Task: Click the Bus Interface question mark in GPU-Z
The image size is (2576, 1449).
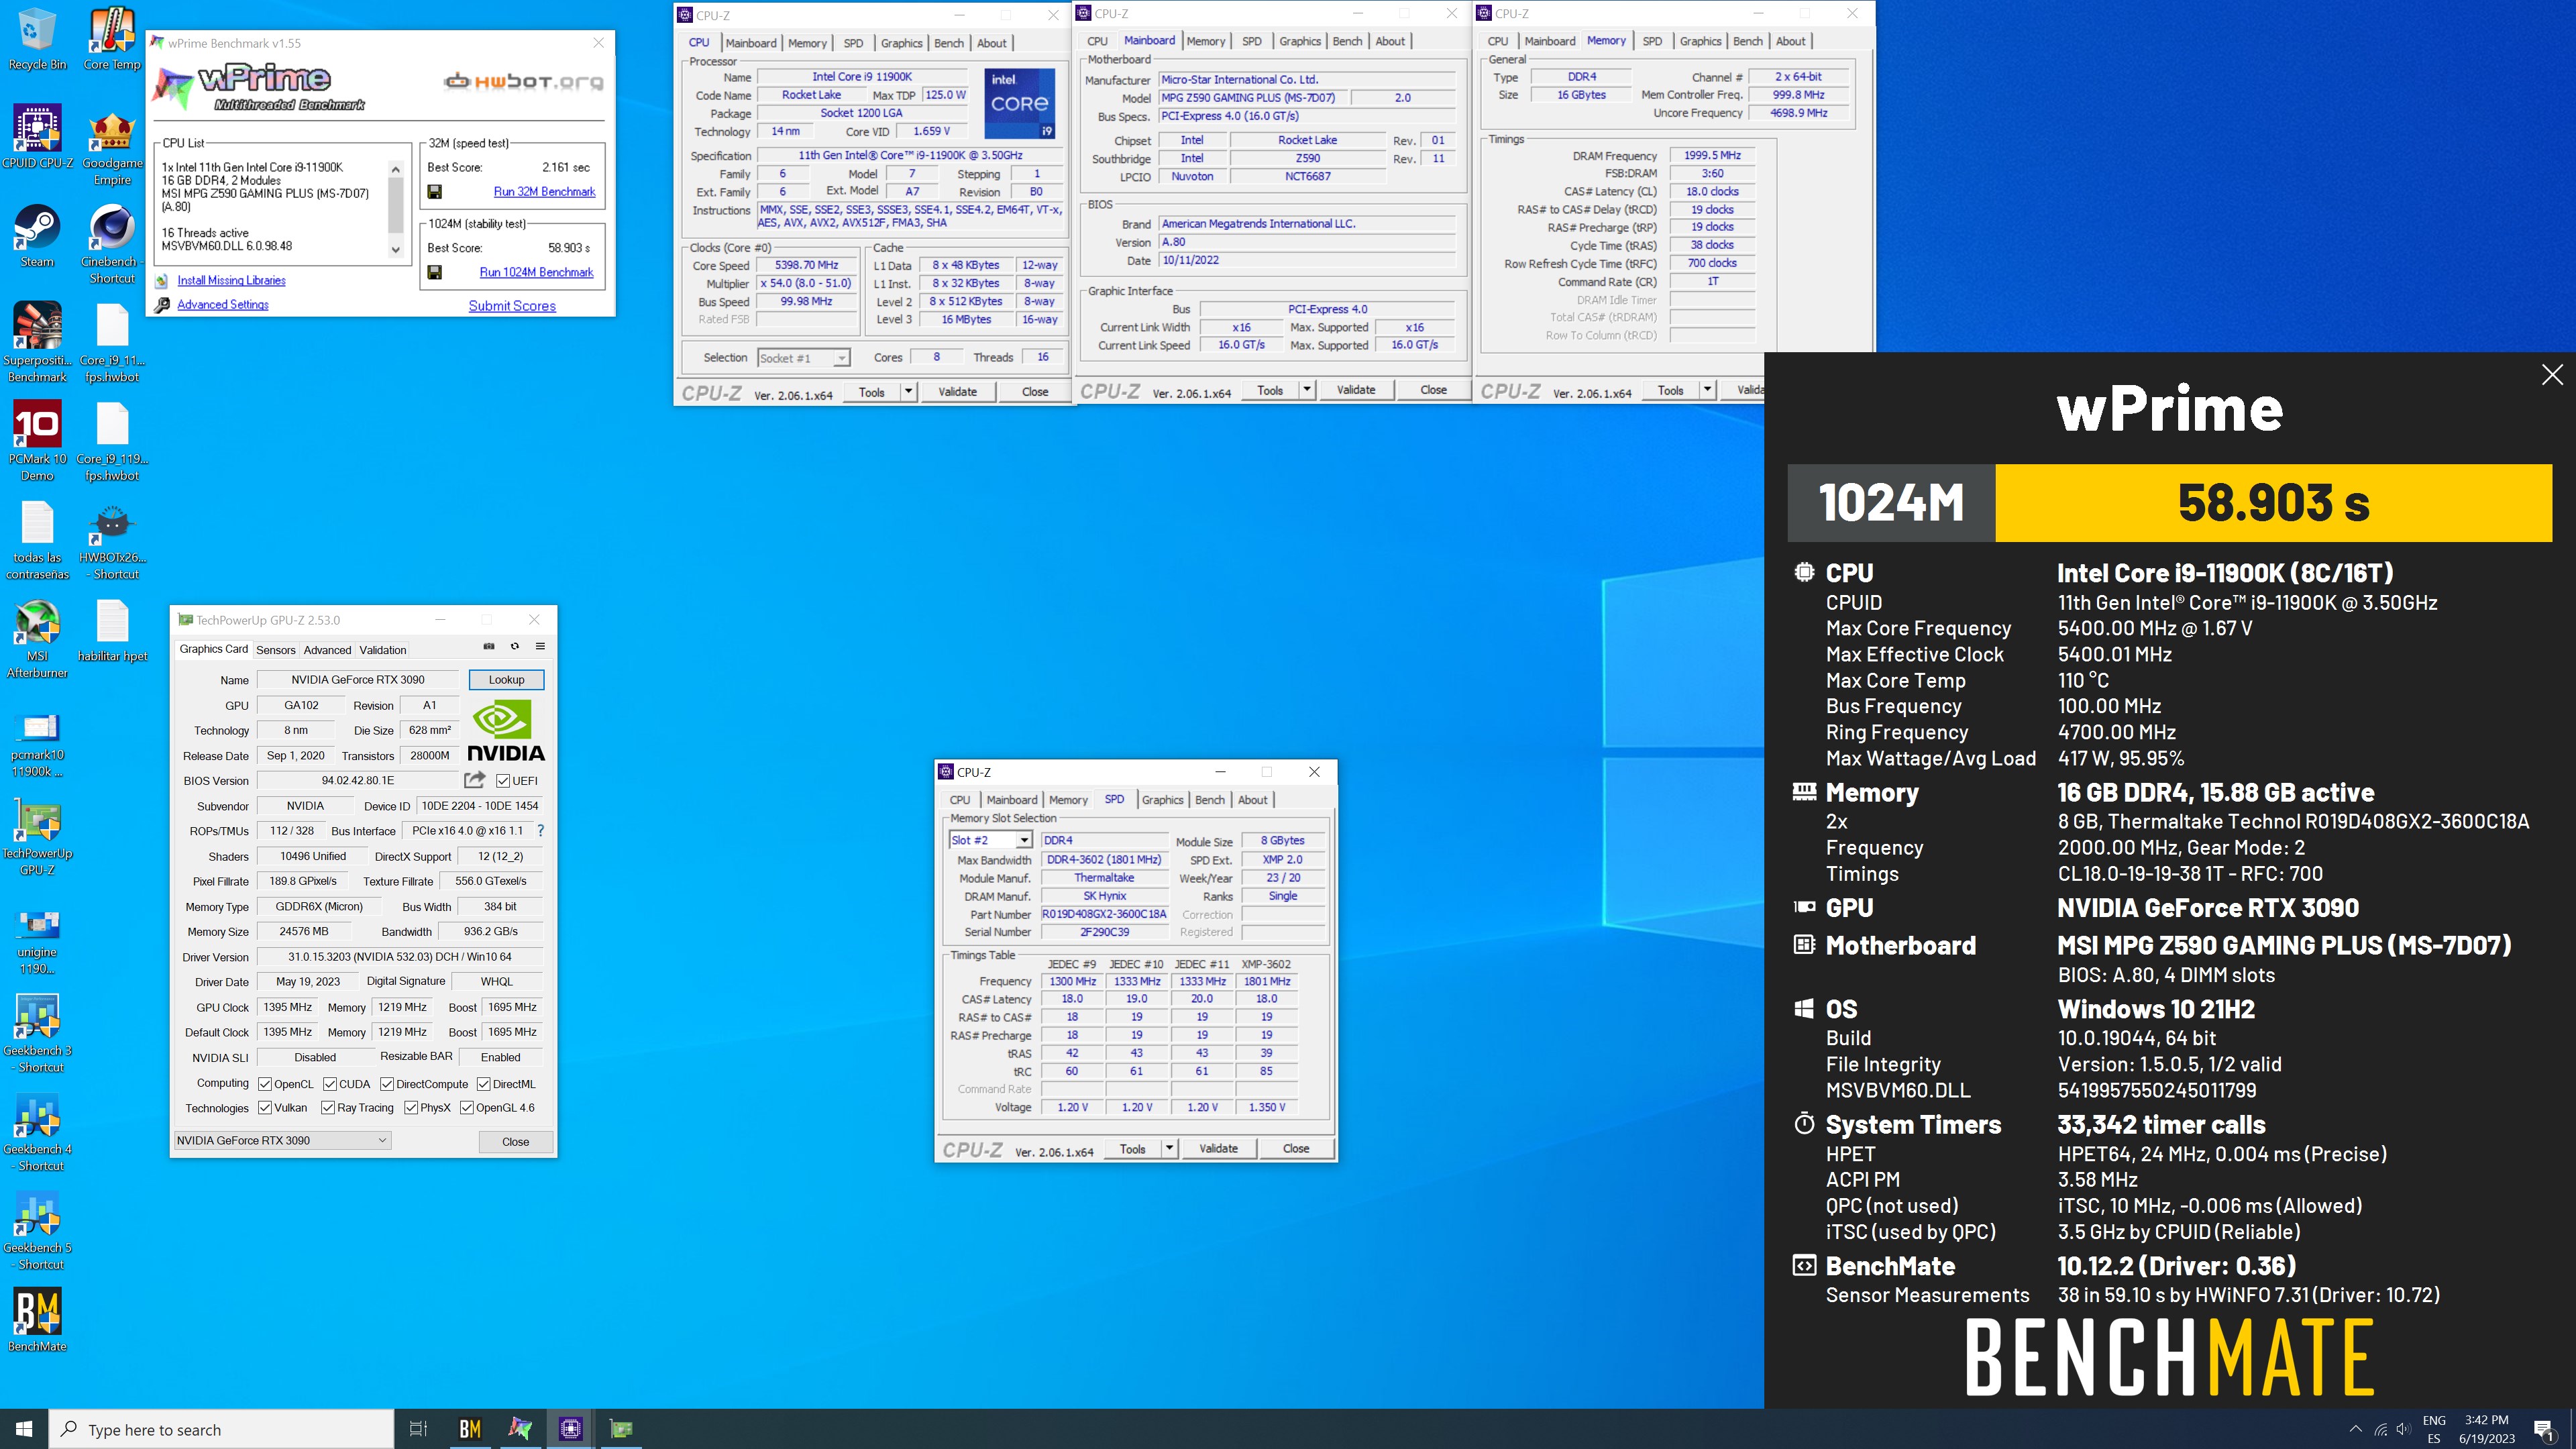Action: (540, 831)
